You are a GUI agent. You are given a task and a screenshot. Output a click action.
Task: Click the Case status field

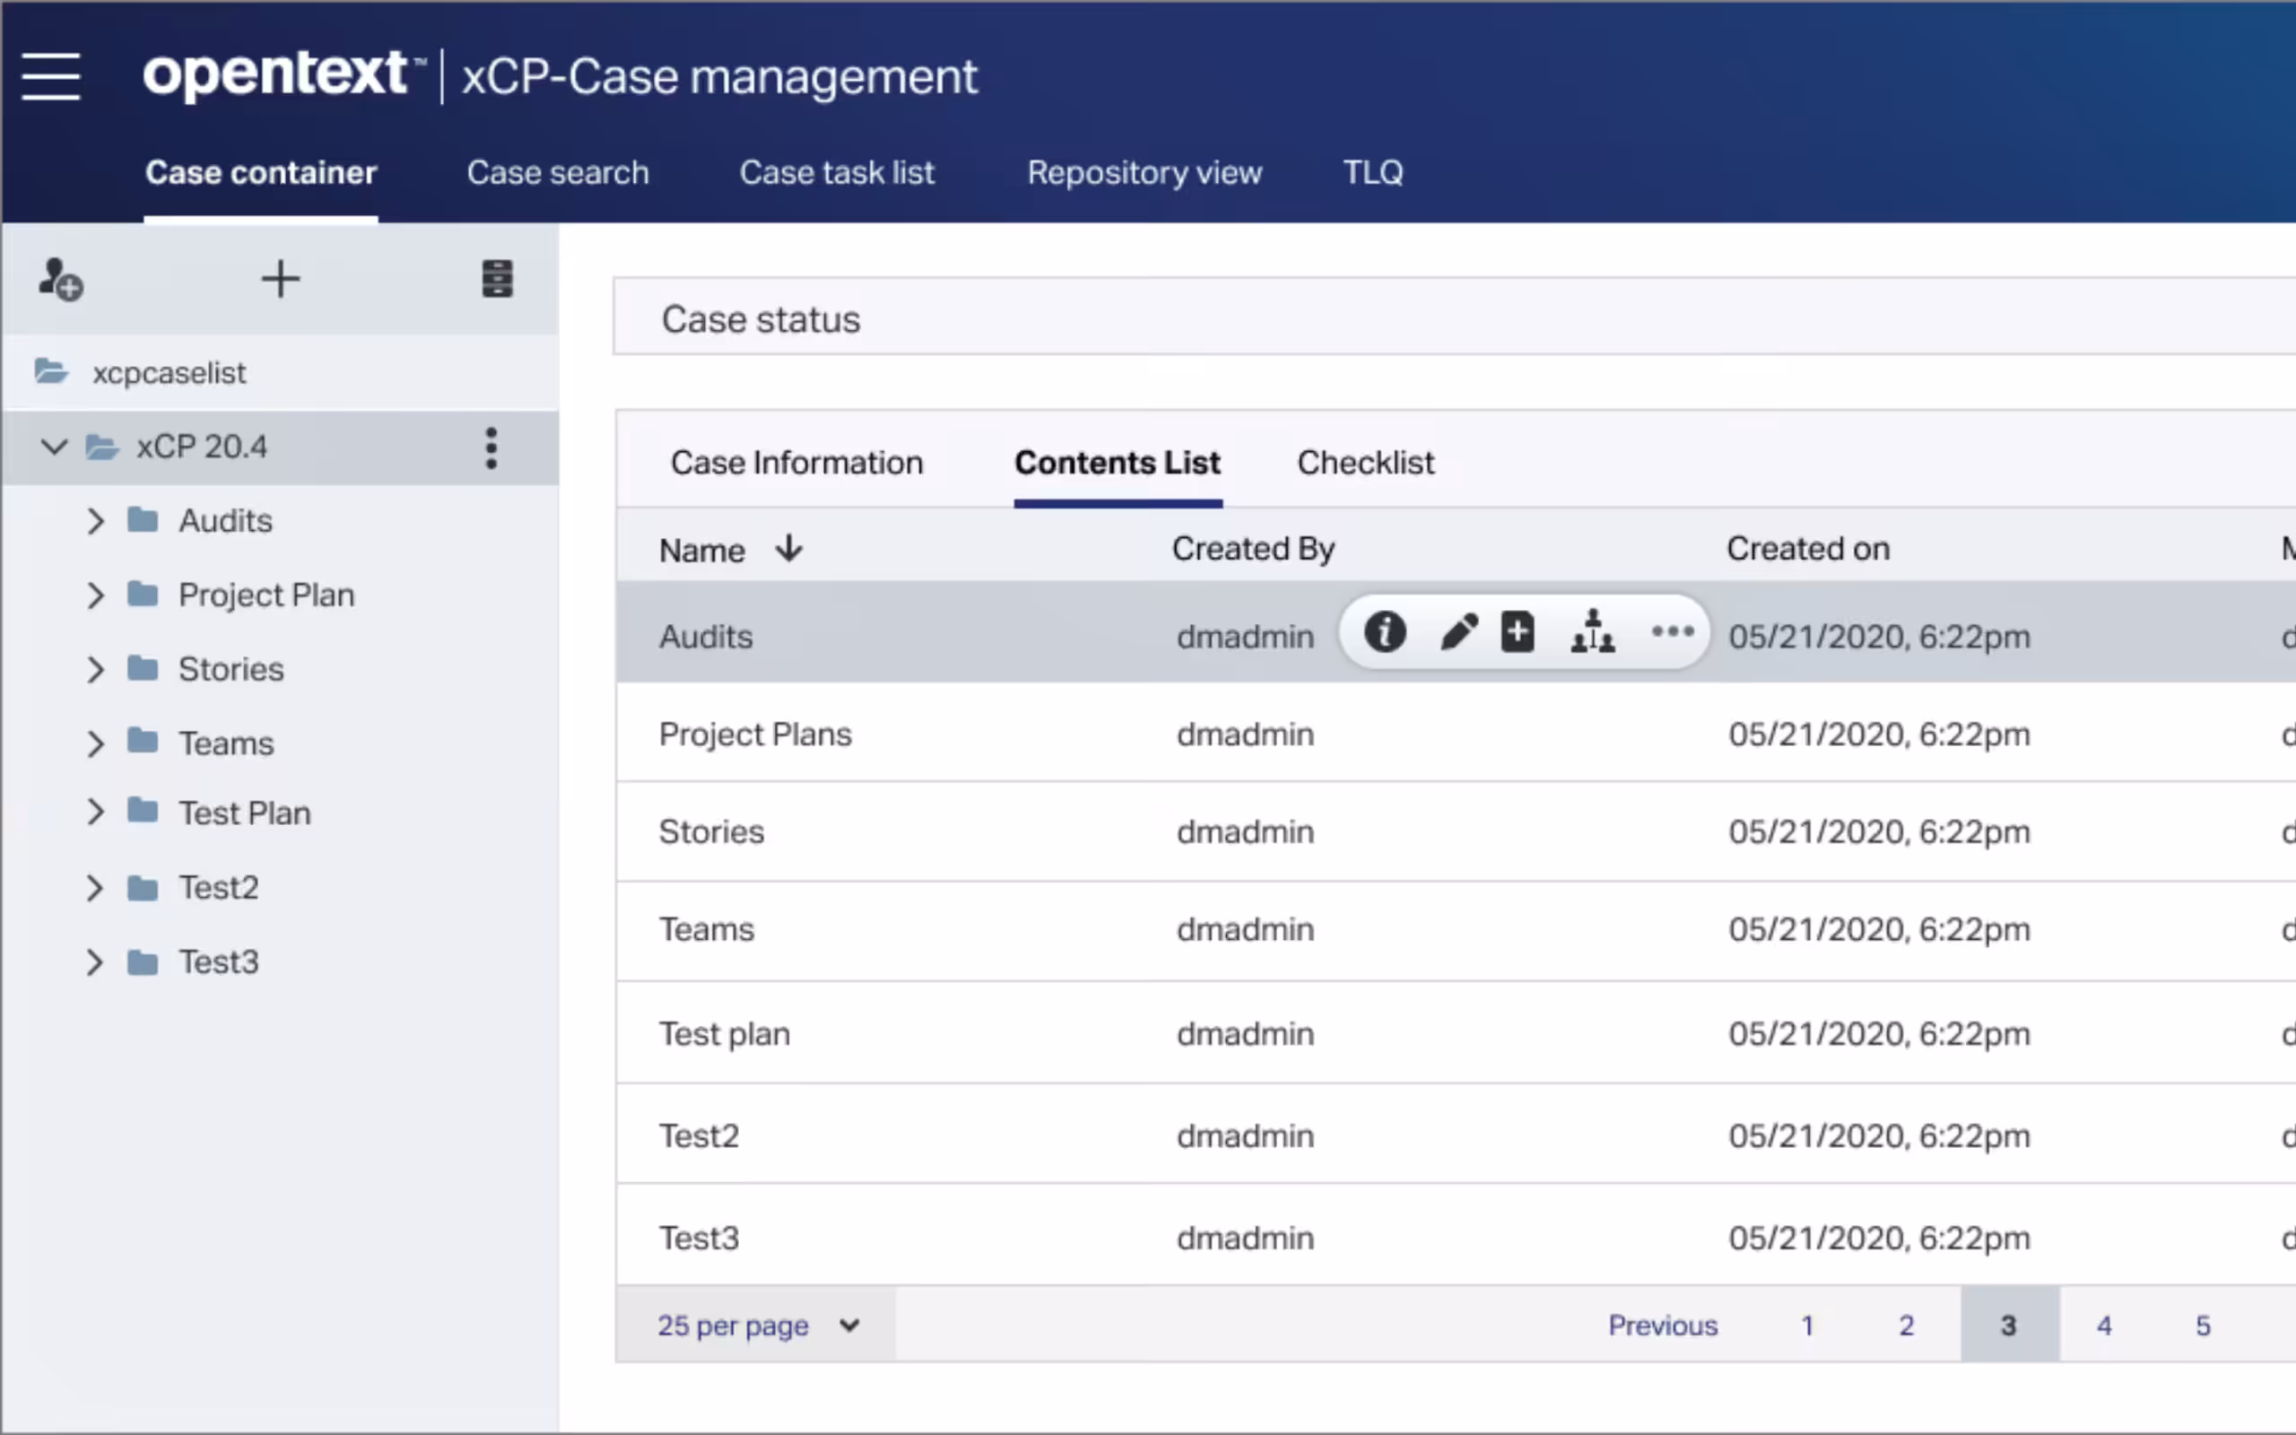tap(1455, 317)
